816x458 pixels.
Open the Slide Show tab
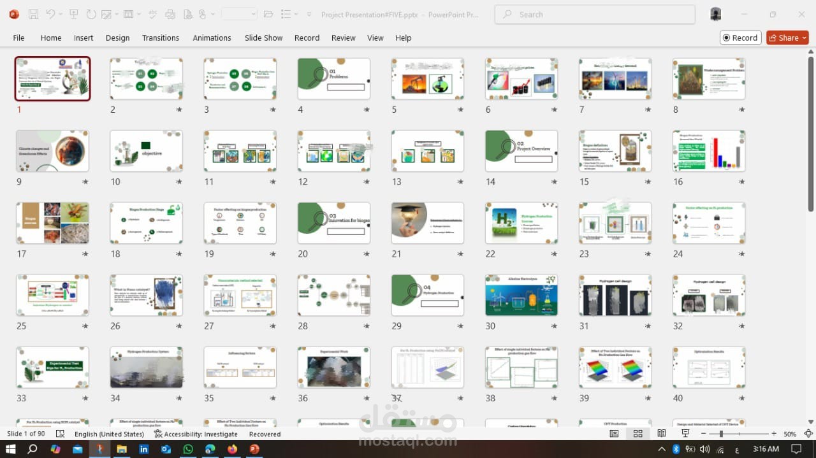[x=263, y=38]
